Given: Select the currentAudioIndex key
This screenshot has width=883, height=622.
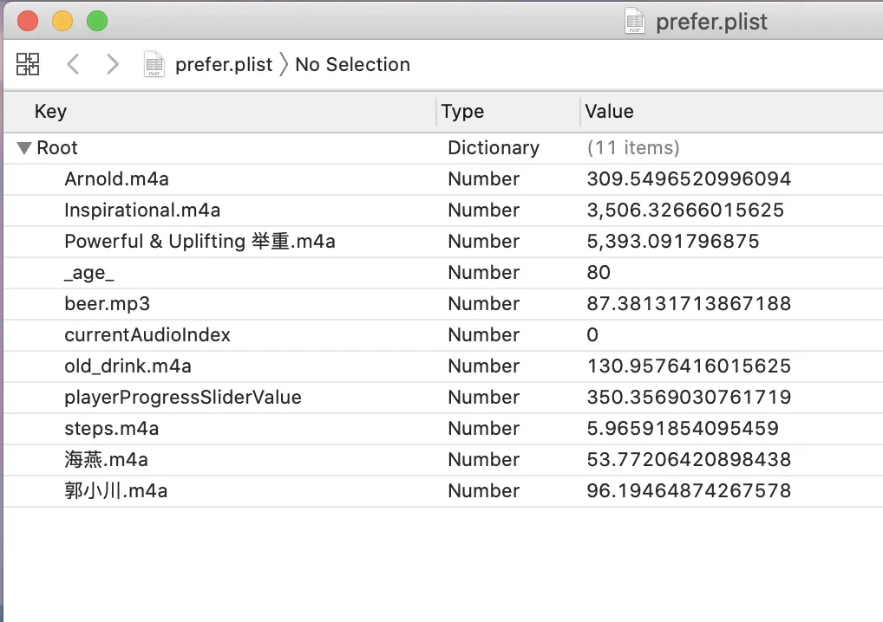Looking at the screenshot, I should click(147, 335).
